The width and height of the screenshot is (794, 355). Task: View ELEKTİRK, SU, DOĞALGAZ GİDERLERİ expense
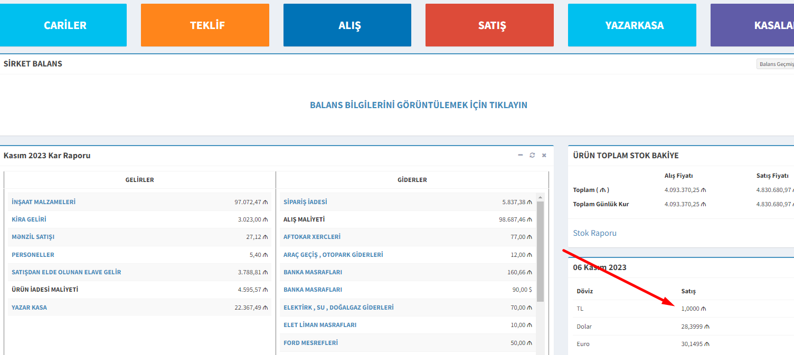pos(338,308)
